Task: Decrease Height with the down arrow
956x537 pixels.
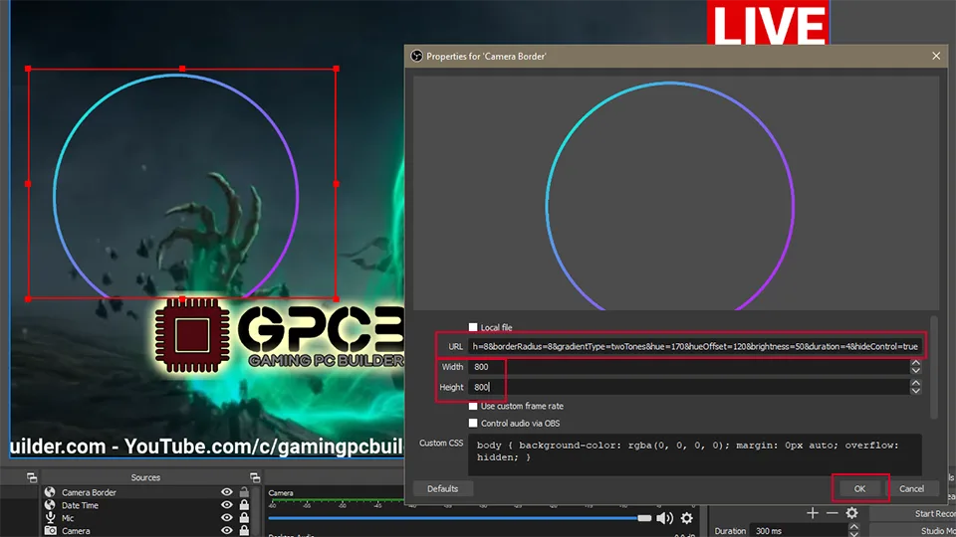Action: pyautogui.click(x=916, y=390)
